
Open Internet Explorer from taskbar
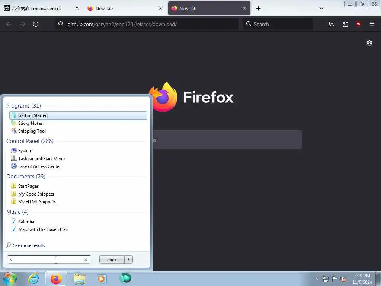click(x=33, y=279)
